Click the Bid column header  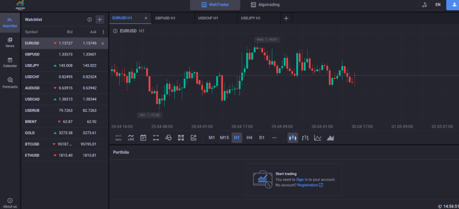click(69, 32)
